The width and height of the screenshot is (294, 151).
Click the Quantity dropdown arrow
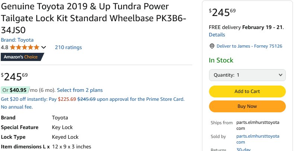click(x=280, y=75)
